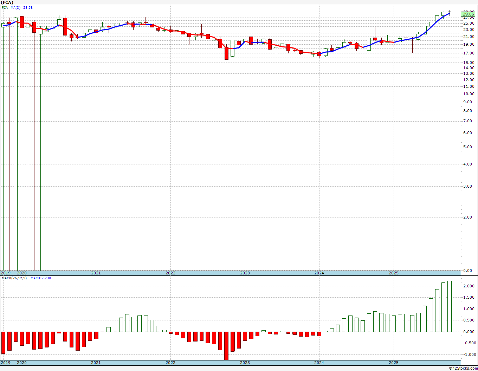Click 2025 on the price chart time axis

click(393, 273)
